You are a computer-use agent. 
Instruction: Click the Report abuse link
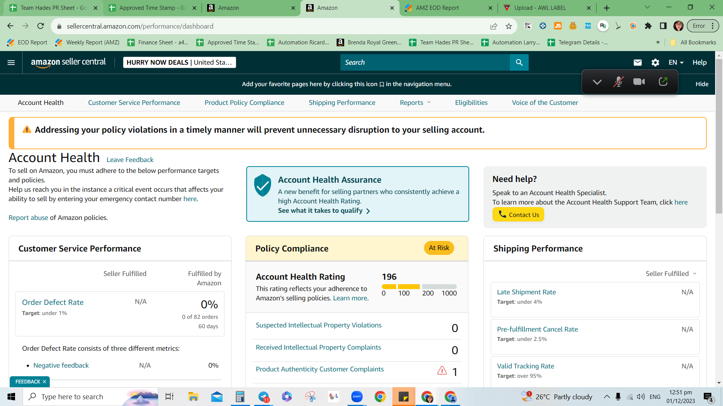point(28,218)
